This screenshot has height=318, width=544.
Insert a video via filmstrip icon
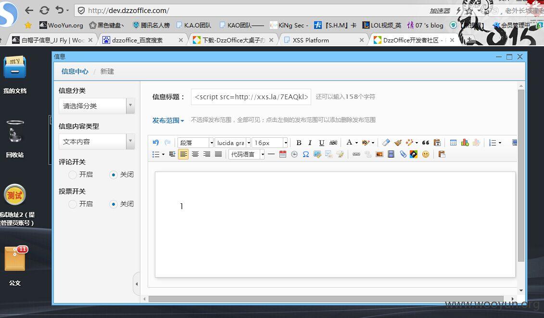pos(391,154)
